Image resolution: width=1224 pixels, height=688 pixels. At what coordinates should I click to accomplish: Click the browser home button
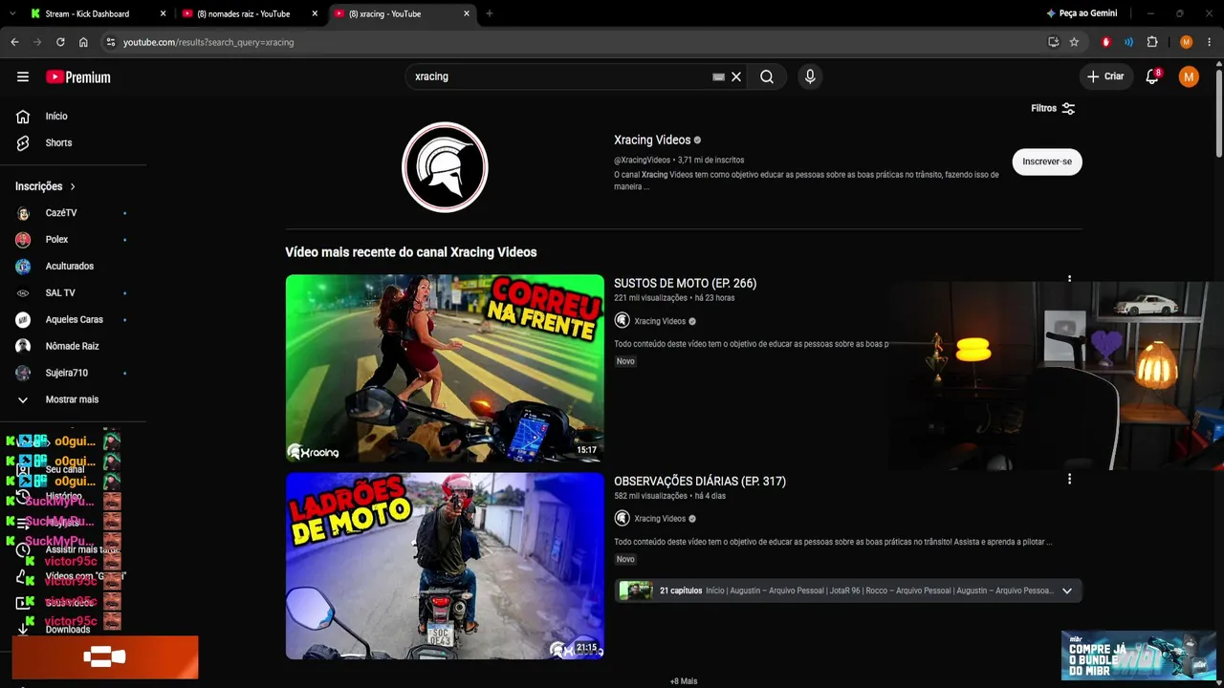click(83, 42)
